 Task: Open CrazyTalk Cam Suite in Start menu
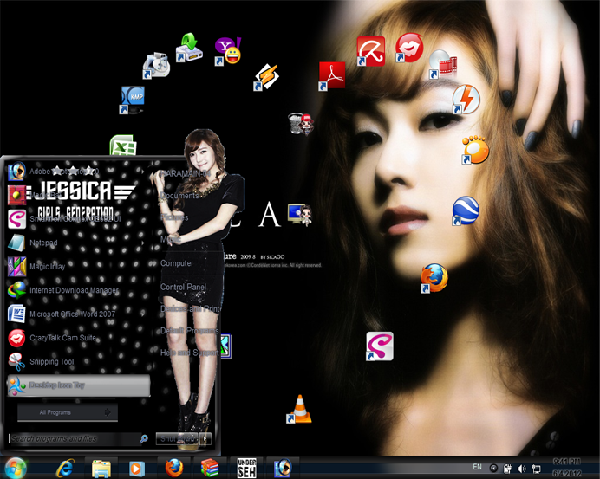click(x=76, y=338)
